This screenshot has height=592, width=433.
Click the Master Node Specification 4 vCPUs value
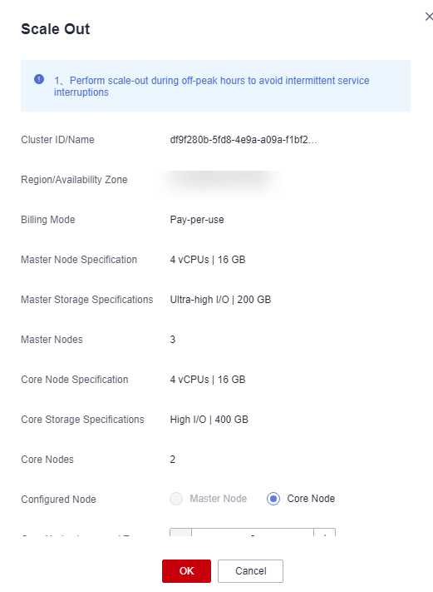tap(208, 260)
